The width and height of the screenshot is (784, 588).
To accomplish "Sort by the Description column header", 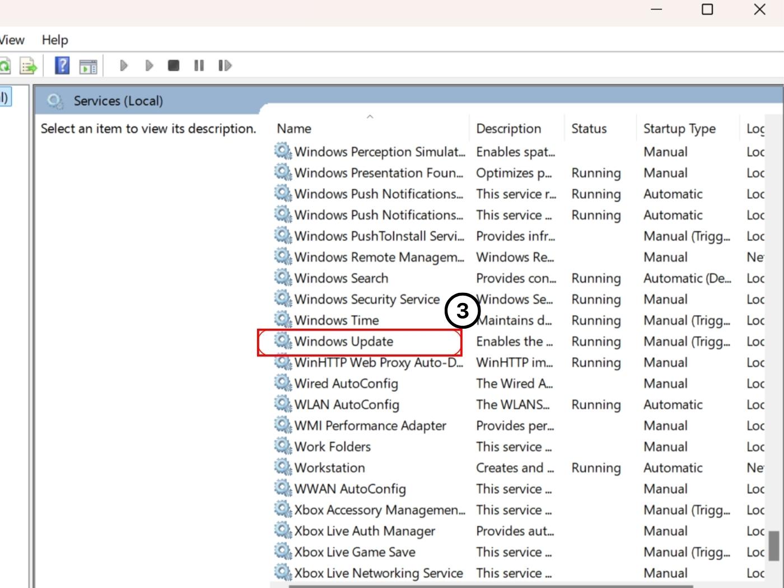I will coord(508,129).
